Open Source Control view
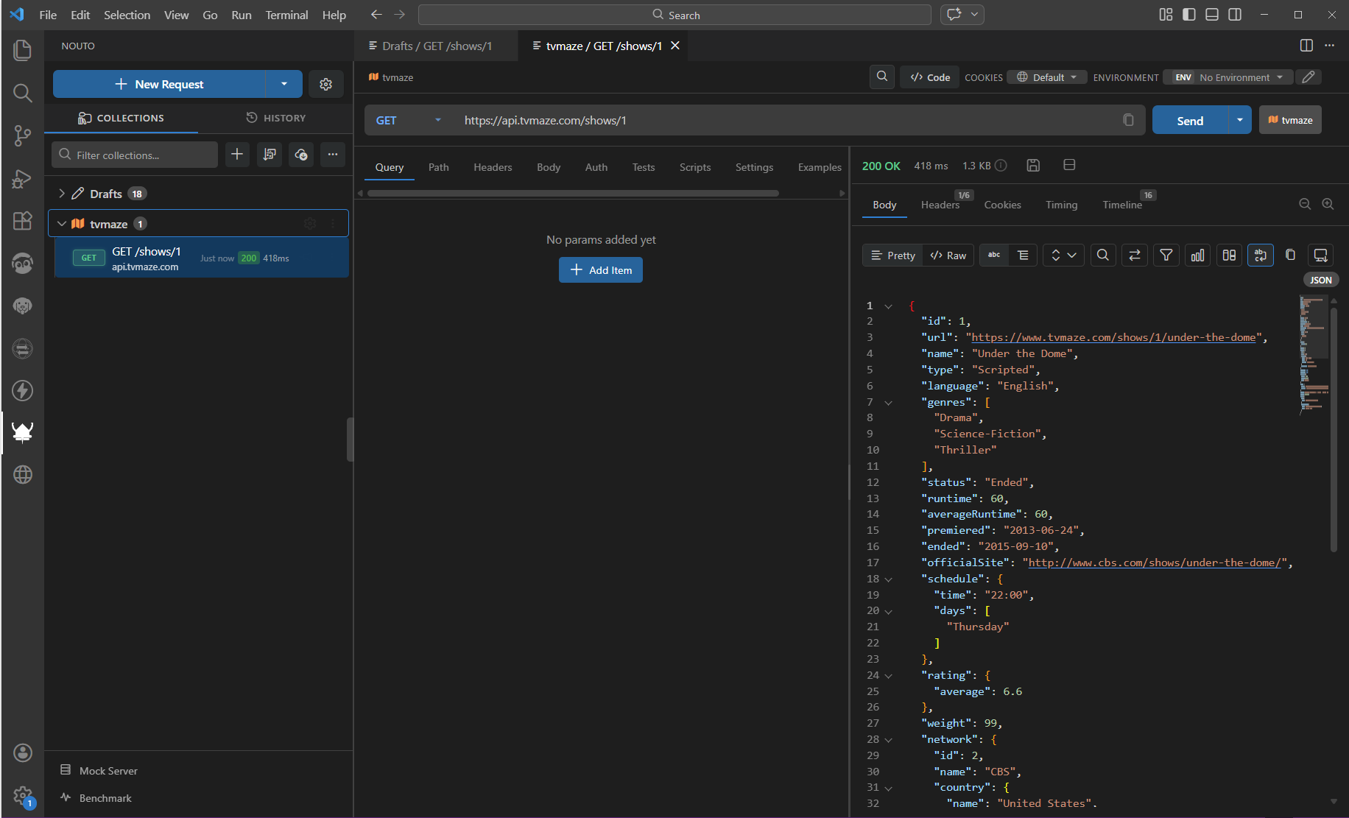 23,135
